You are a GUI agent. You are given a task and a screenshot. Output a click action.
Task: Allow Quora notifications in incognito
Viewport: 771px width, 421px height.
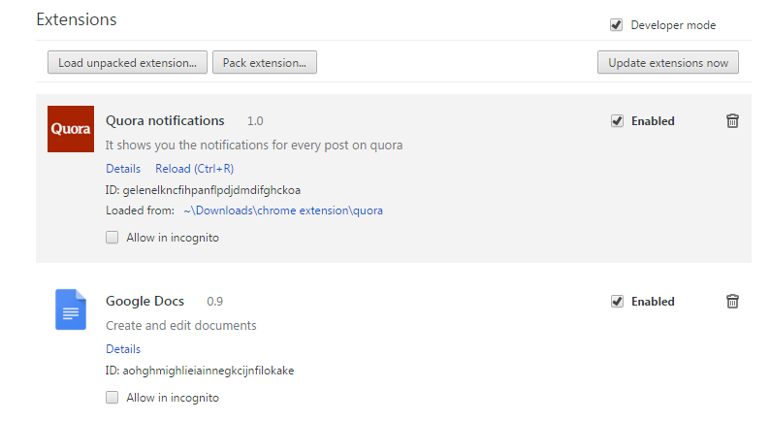(112, 238)
